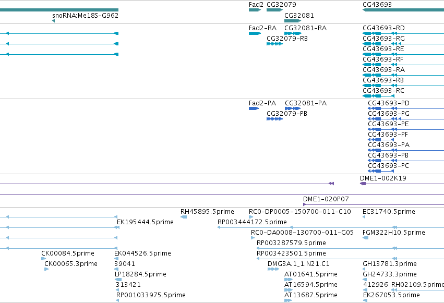Select the CG32079-PB protein glyph
The width and height of the screenshot is (444, 303).
[274, 119]
